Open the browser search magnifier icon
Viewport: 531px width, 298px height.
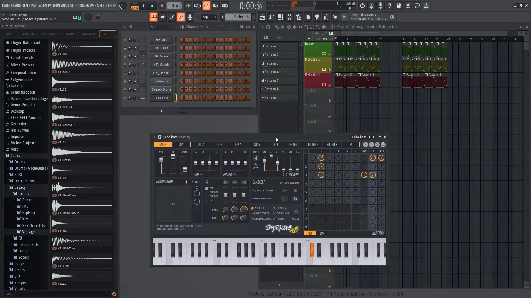click(x=114, y=294)
